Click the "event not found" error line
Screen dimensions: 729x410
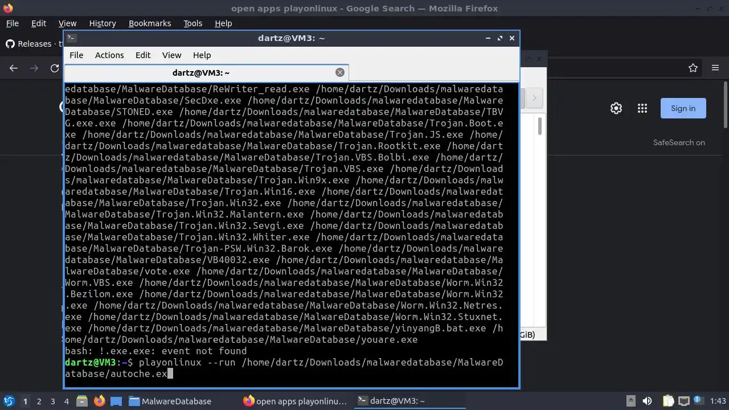click(x=155, y=351)
